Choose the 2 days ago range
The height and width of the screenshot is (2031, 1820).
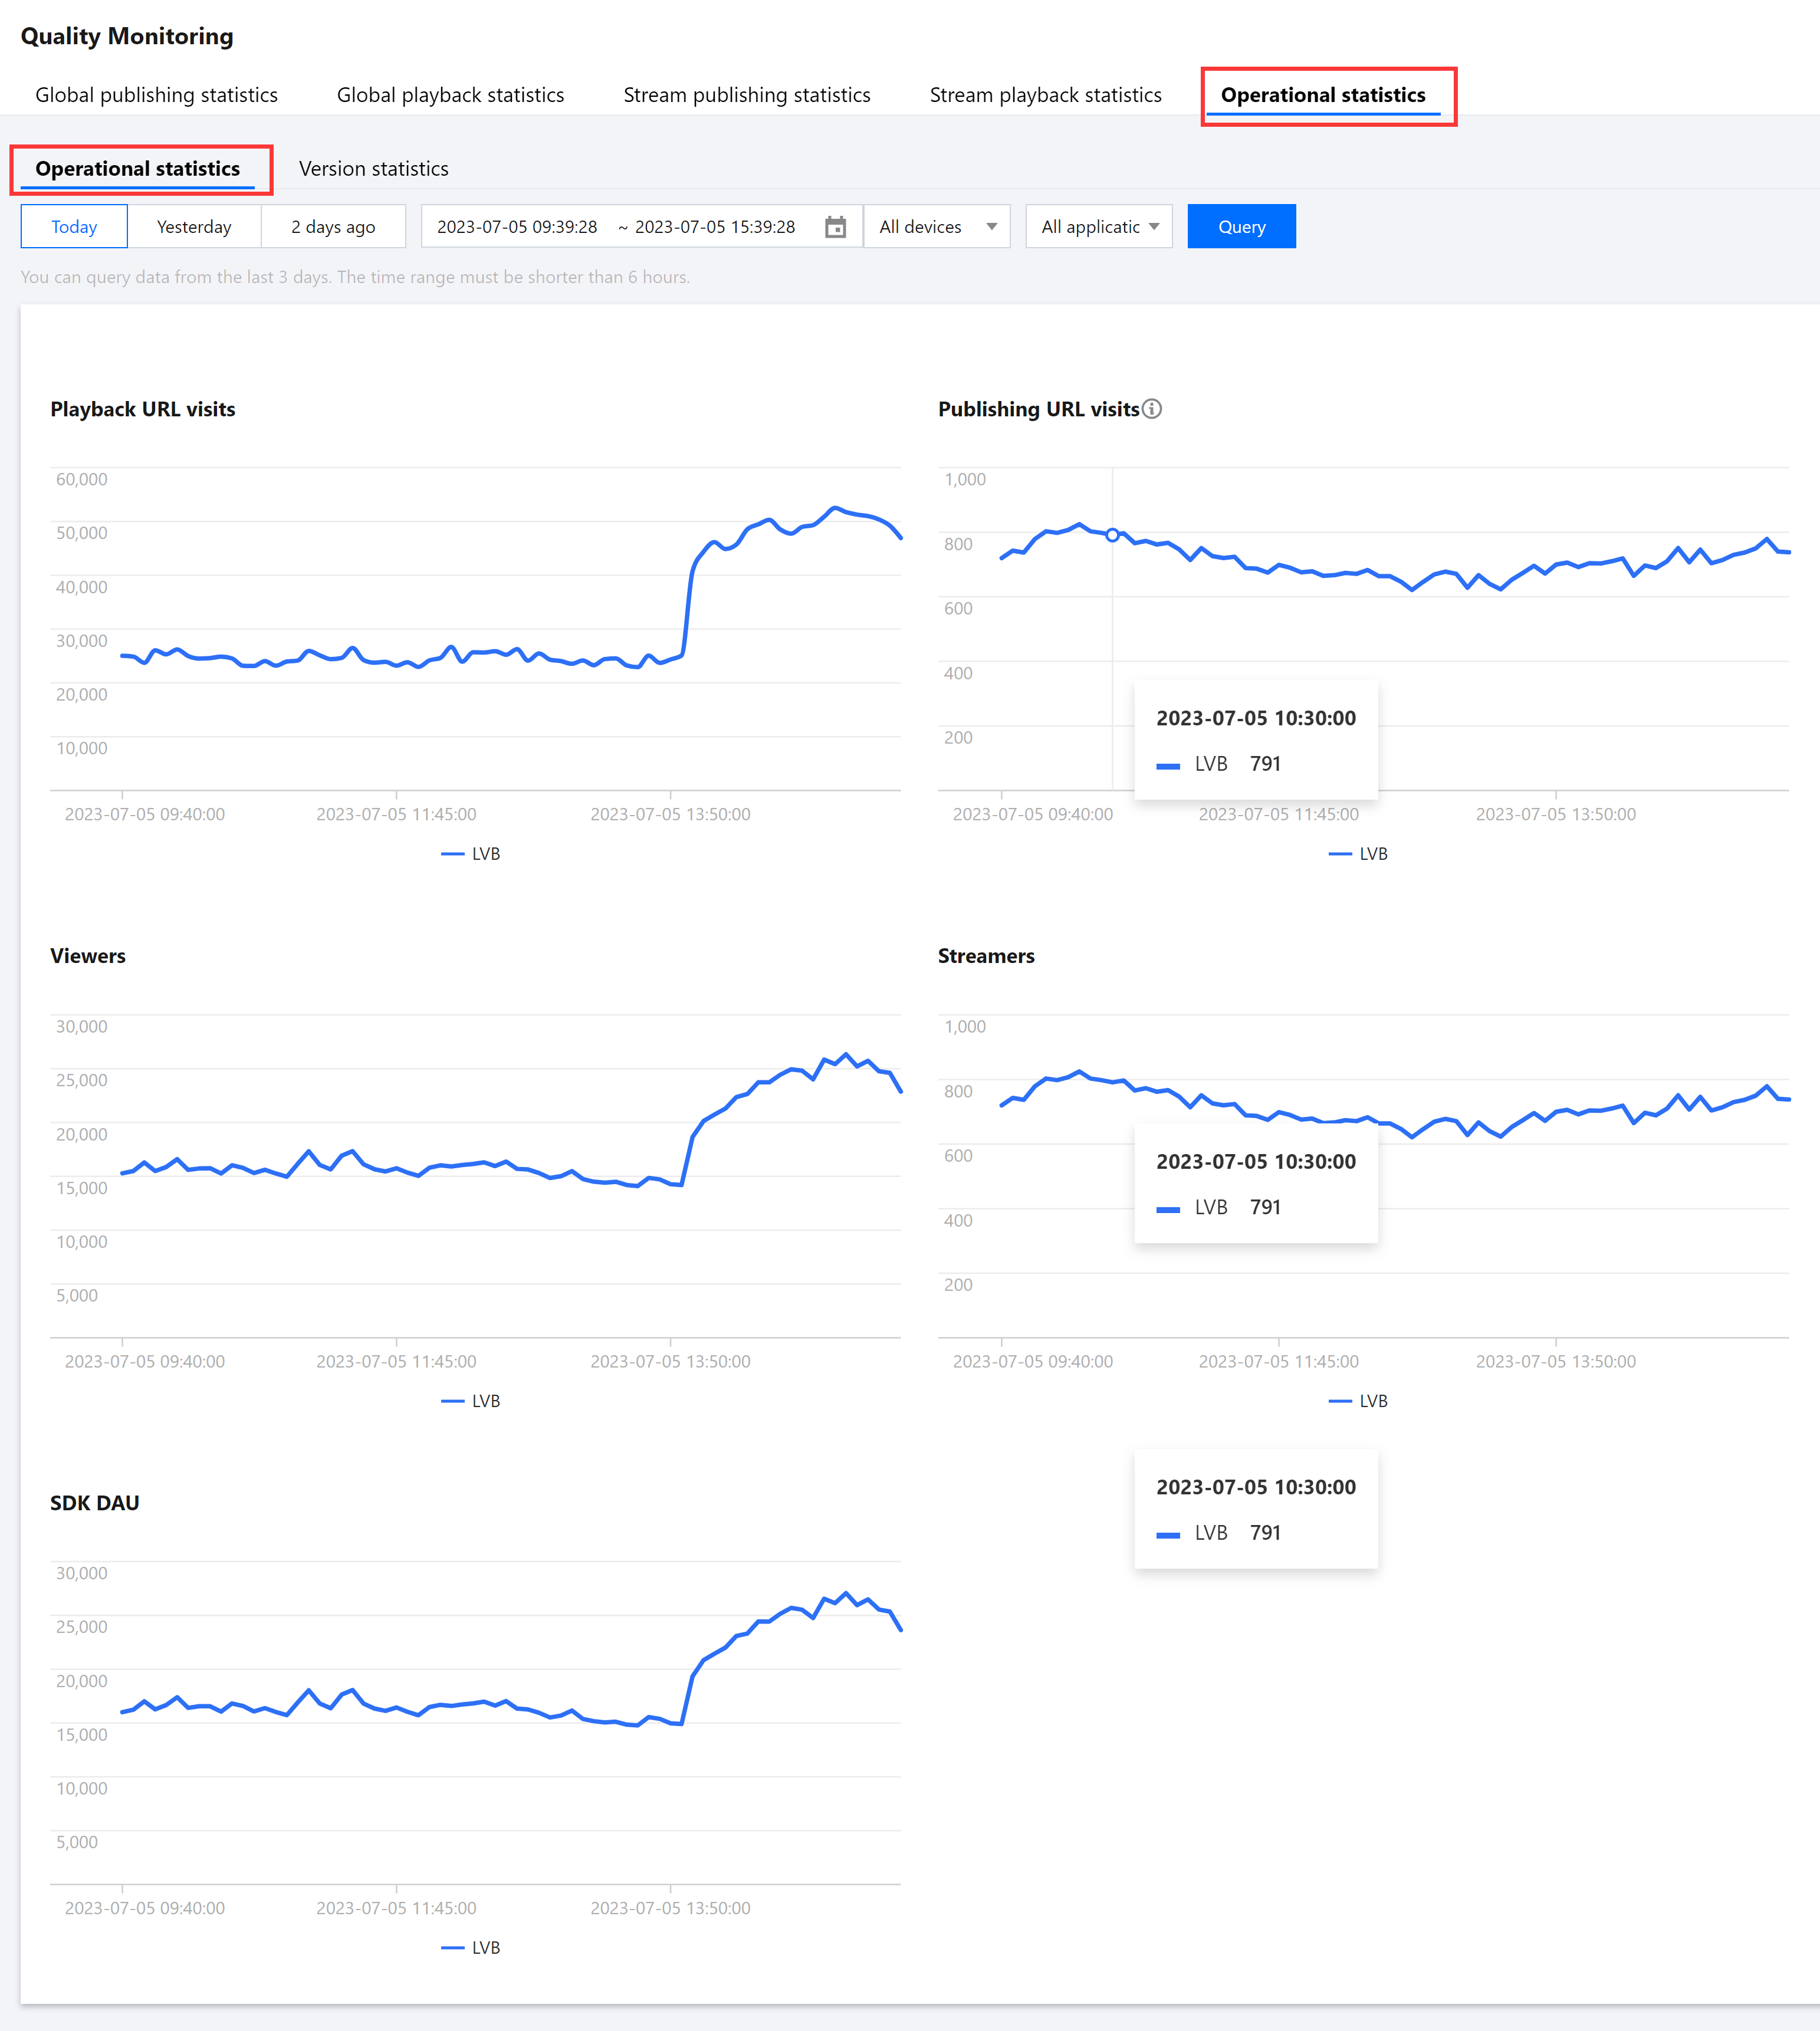point(333,227)
